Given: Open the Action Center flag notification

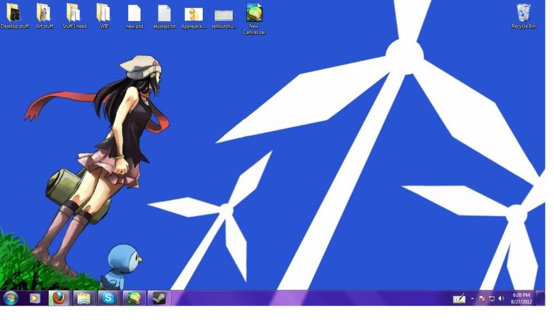Looking at the screenshot, I should click(482, 299).
